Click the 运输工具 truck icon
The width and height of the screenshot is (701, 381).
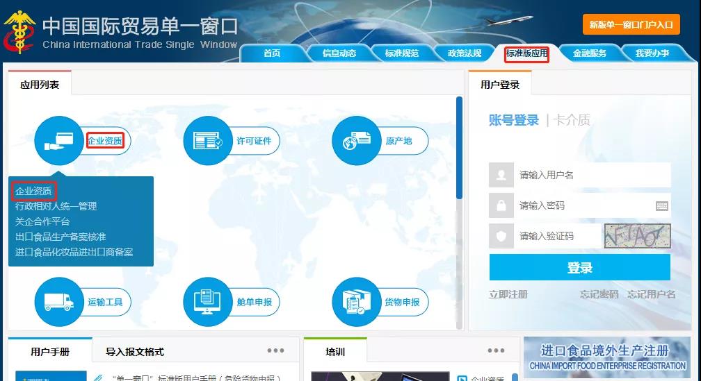click(58, 302)
